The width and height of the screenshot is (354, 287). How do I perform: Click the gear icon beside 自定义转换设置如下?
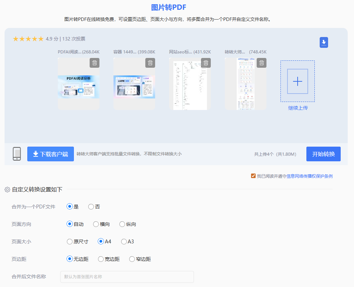point(7,189)
